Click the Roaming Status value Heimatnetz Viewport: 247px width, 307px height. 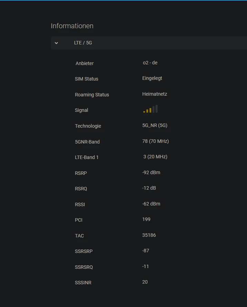[154, 94]
